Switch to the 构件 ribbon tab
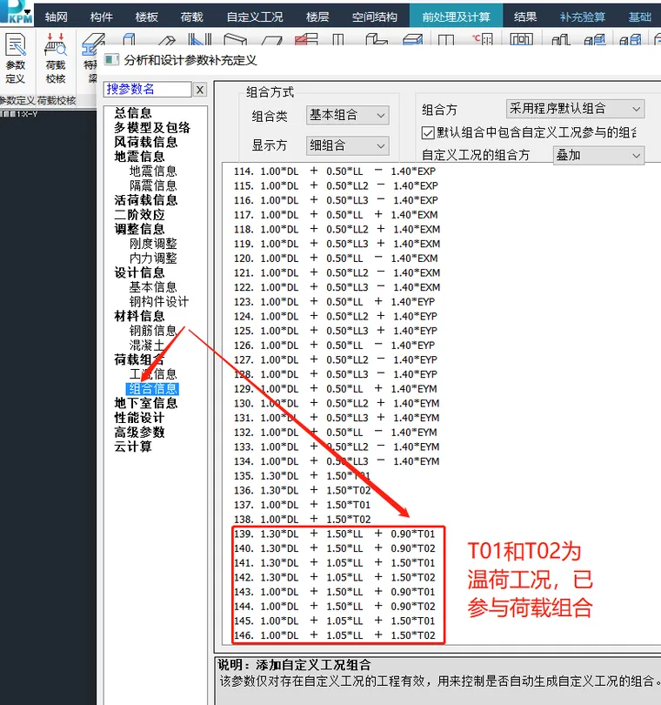The image size is (661, 705). click(x=102, y=17)
